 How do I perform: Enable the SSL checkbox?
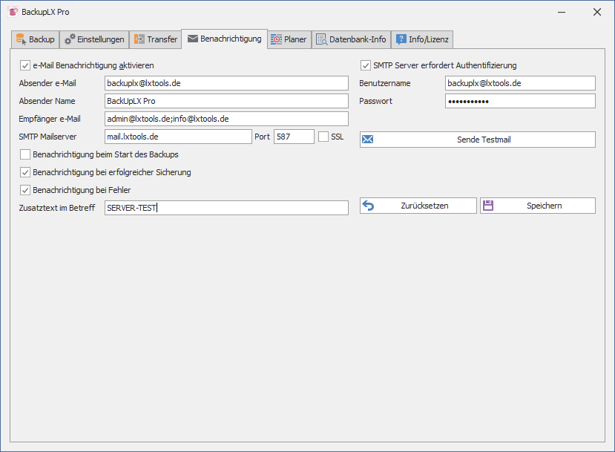pos(323,137)
